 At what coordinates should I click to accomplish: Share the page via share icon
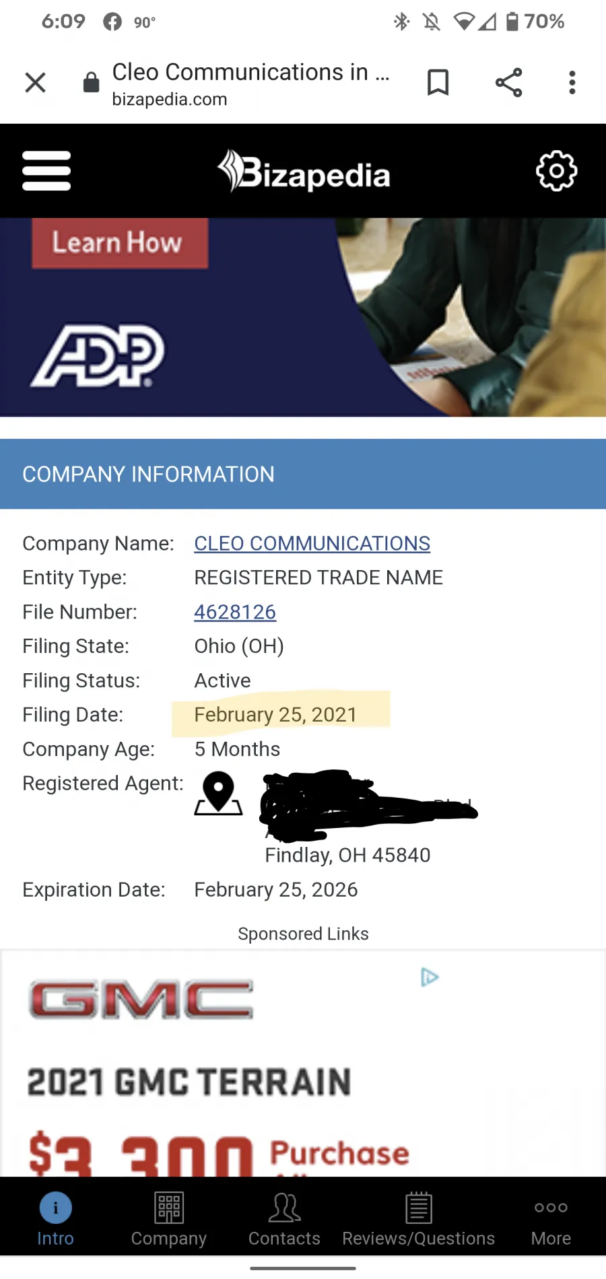tap(508, 83)
